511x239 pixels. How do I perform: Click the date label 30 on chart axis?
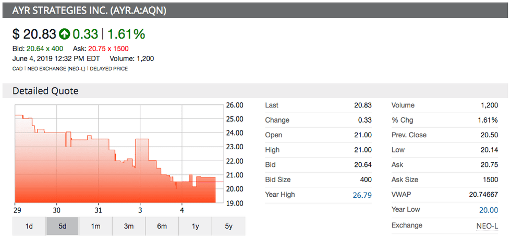(57, 210)
